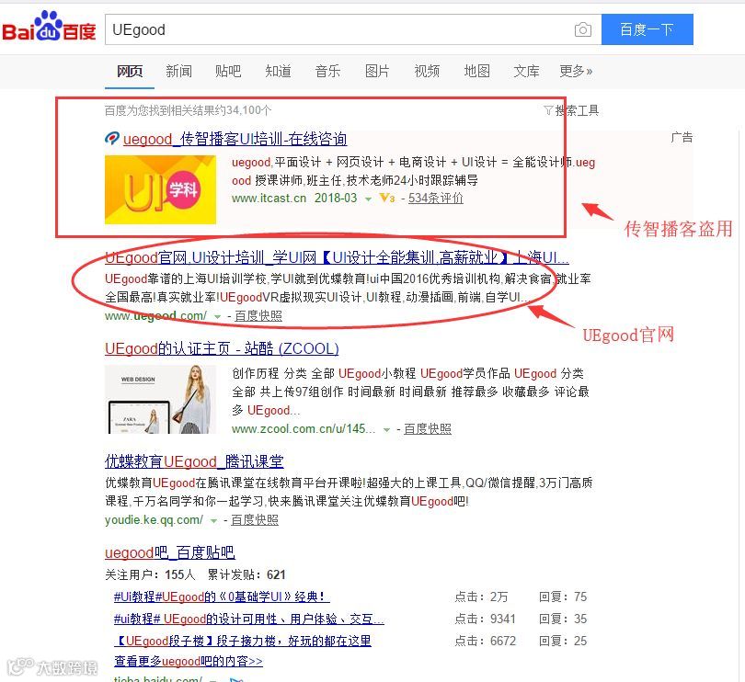The image size is (745, 682).
Task: Expand dropdown arrow beside zcool.com.cn URL
Action: 386,430
